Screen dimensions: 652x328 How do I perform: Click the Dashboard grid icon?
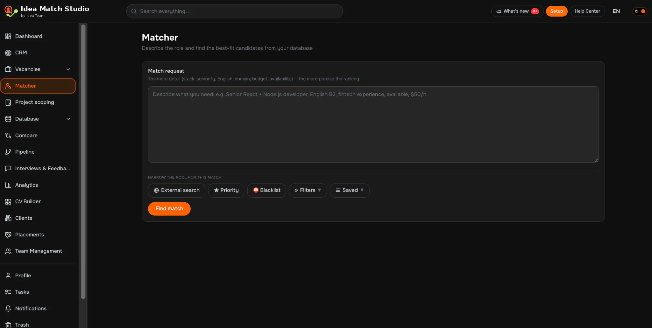(8, 36)
